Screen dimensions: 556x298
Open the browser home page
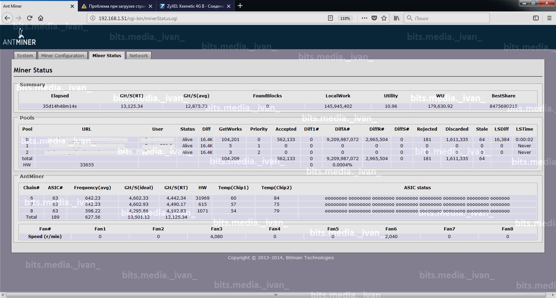[41, 18]
